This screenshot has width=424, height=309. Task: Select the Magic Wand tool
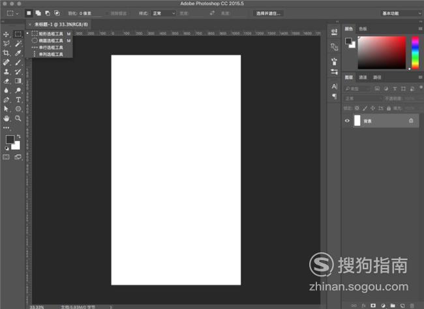click(18, 44)
